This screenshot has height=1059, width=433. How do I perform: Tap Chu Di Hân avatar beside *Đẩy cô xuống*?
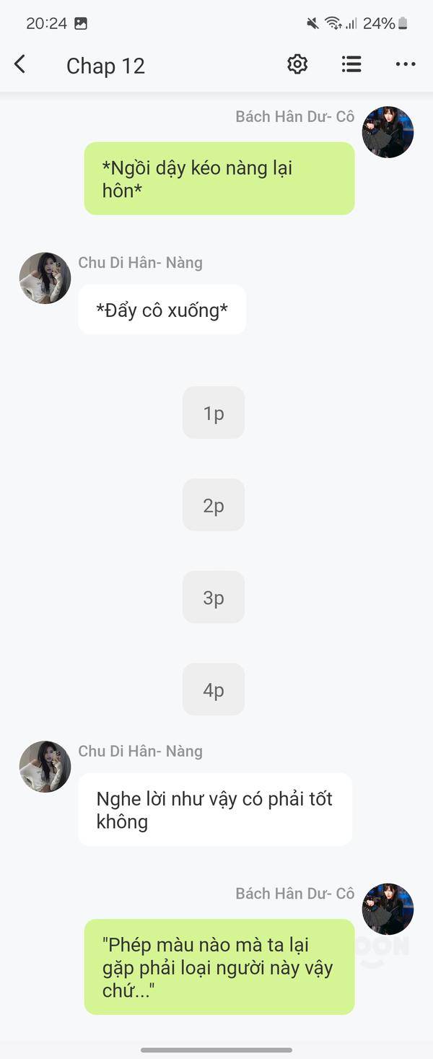pos(45,278)
